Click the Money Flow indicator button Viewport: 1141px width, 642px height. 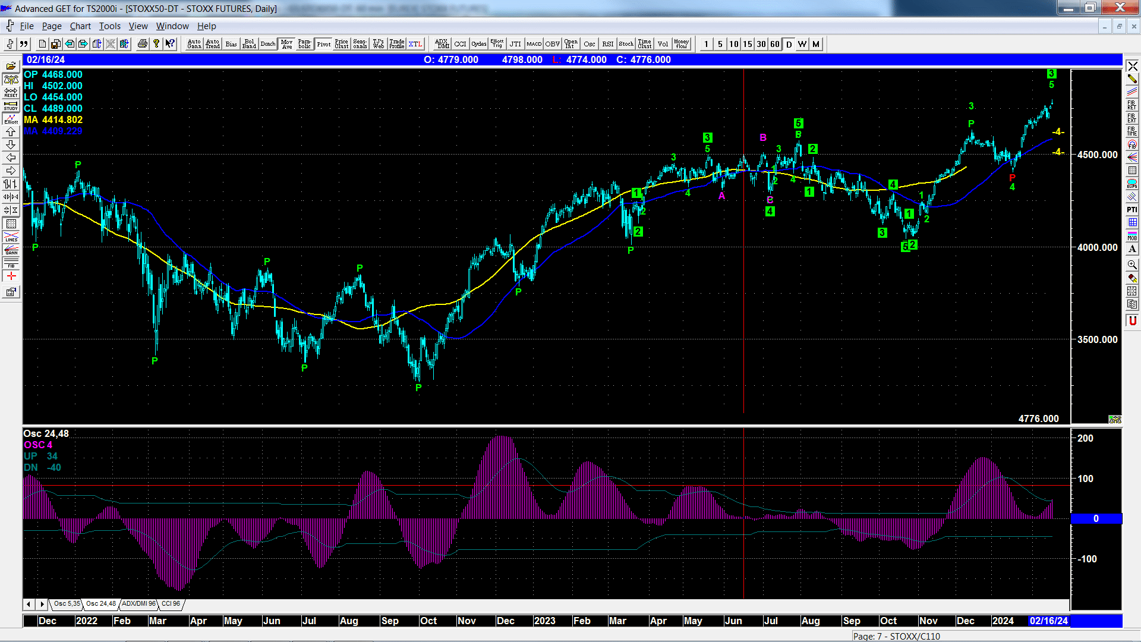tap(681, 44)
